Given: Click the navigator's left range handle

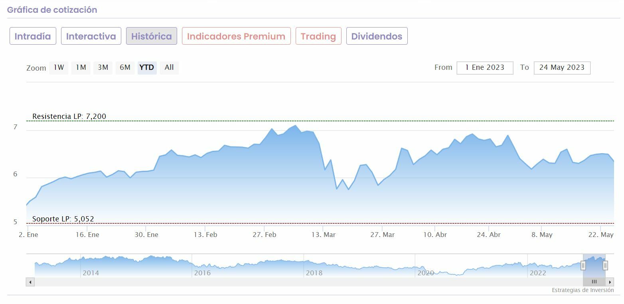Looking at the screenshot, I should tap(583, 265).
